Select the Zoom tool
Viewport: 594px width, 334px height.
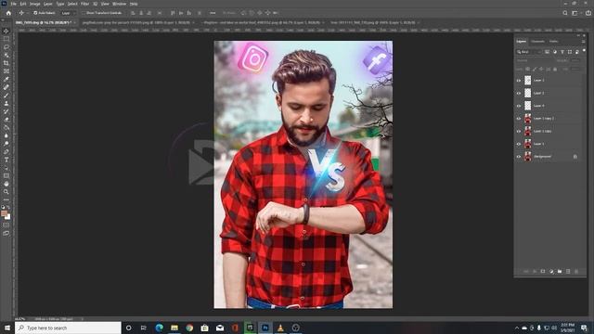coord(6,192)
